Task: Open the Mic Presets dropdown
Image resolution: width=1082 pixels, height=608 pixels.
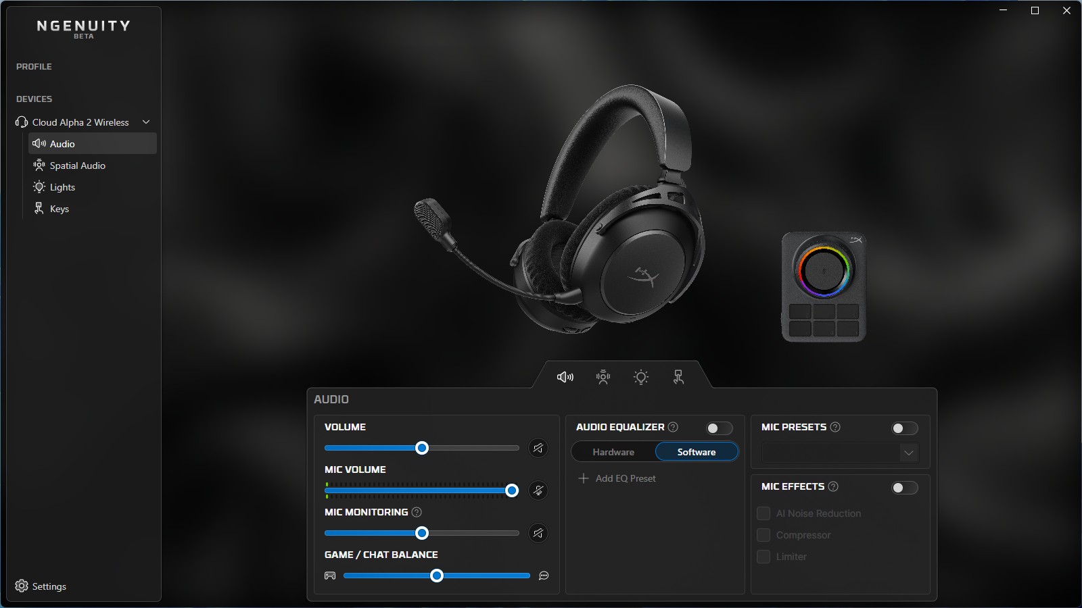Action: coord(839,453)
